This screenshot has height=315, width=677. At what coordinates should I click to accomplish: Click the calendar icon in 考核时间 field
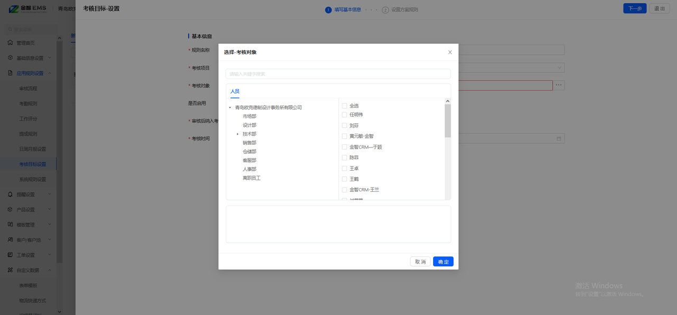(x=559, y=138)
